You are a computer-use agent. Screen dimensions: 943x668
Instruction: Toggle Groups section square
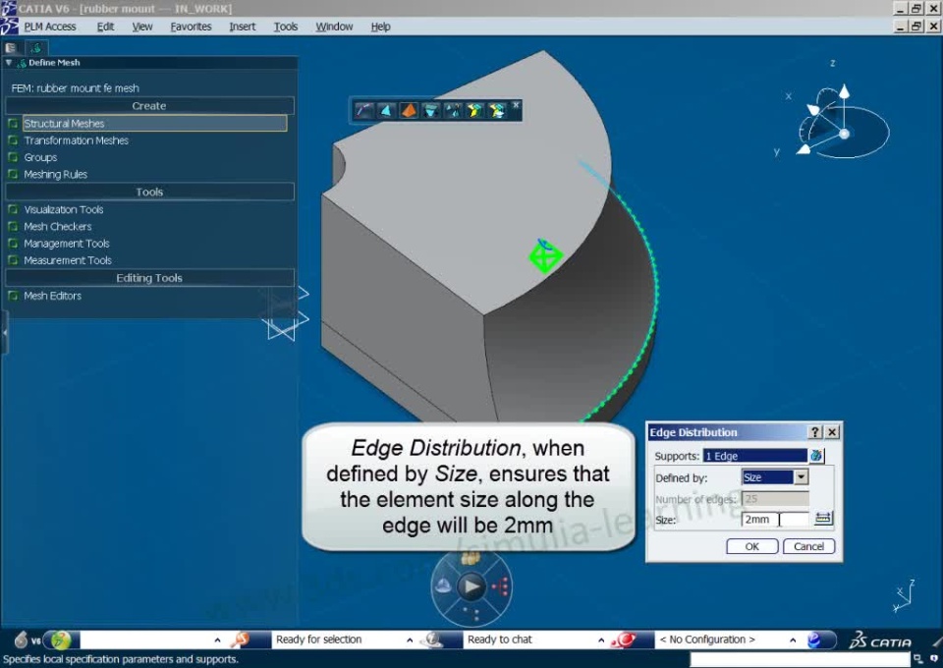click(13, 157)
